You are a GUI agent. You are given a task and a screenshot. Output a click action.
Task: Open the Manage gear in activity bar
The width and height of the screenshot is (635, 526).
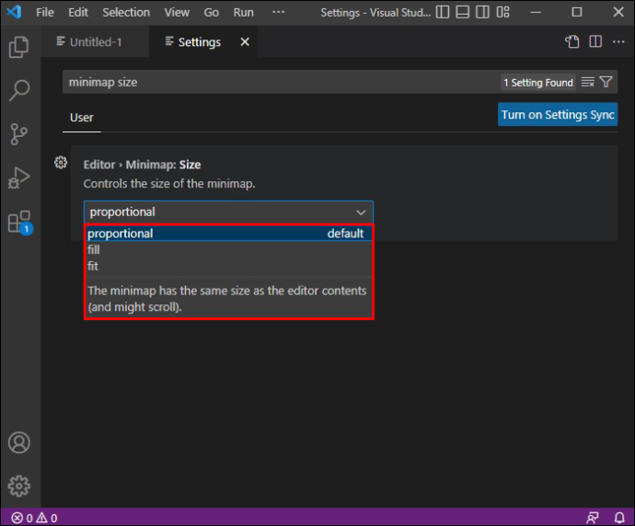pos(19,486)
